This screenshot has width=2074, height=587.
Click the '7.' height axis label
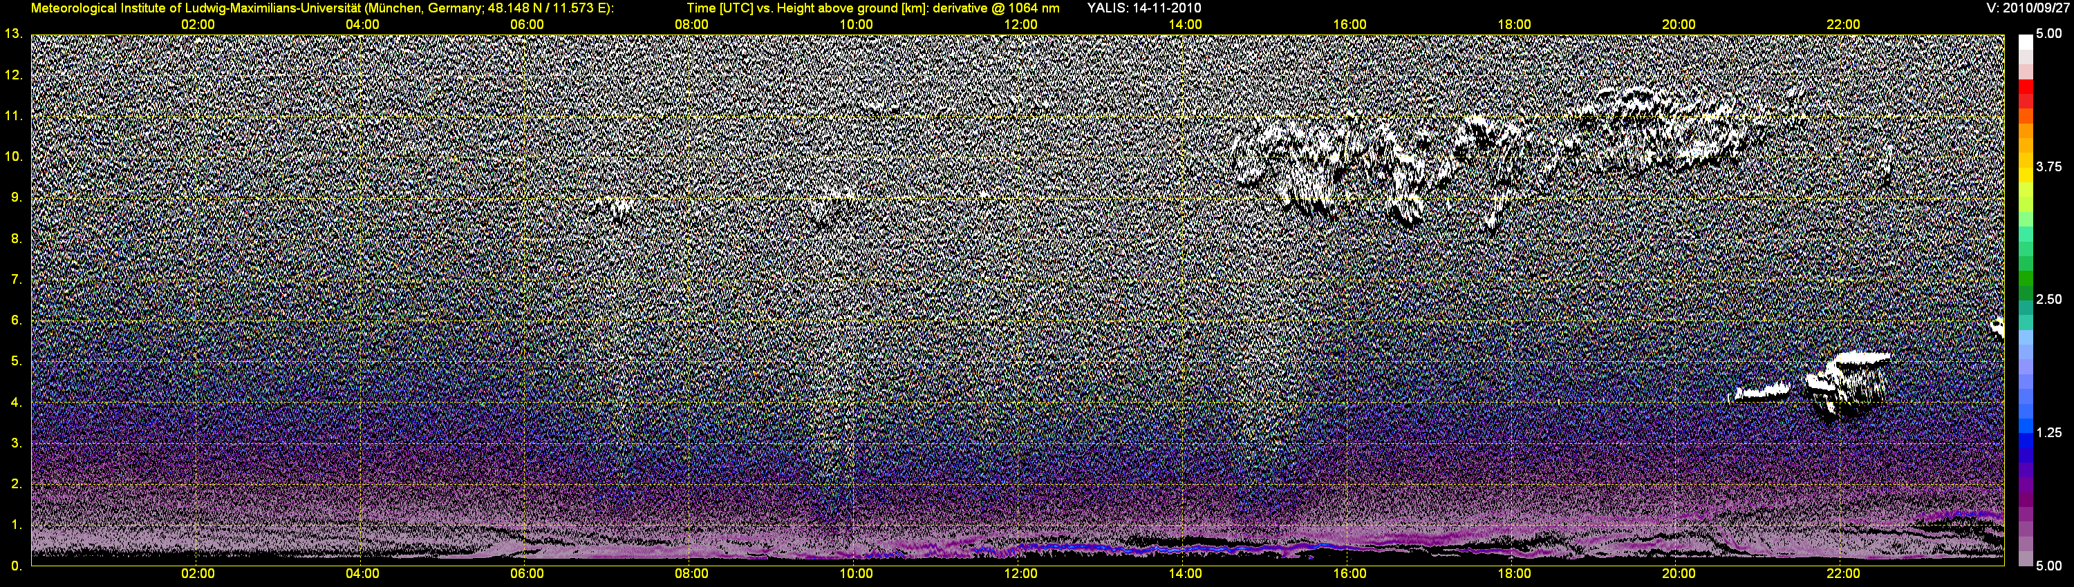pyautogui.click(x=16, y=280)
